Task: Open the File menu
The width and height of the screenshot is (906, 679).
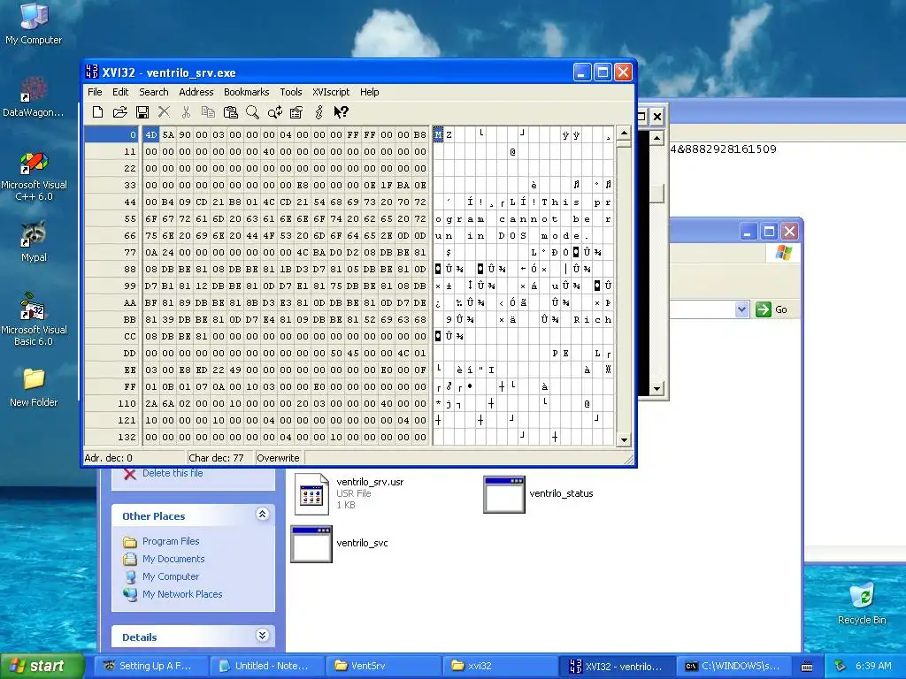Action: point(95,92)
